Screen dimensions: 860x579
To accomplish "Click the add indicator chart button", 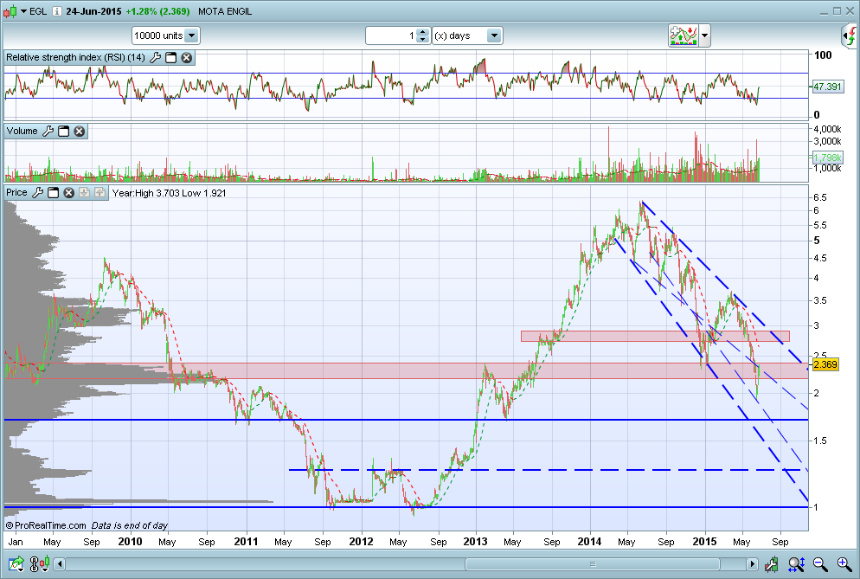I will (x=683, y=35).
